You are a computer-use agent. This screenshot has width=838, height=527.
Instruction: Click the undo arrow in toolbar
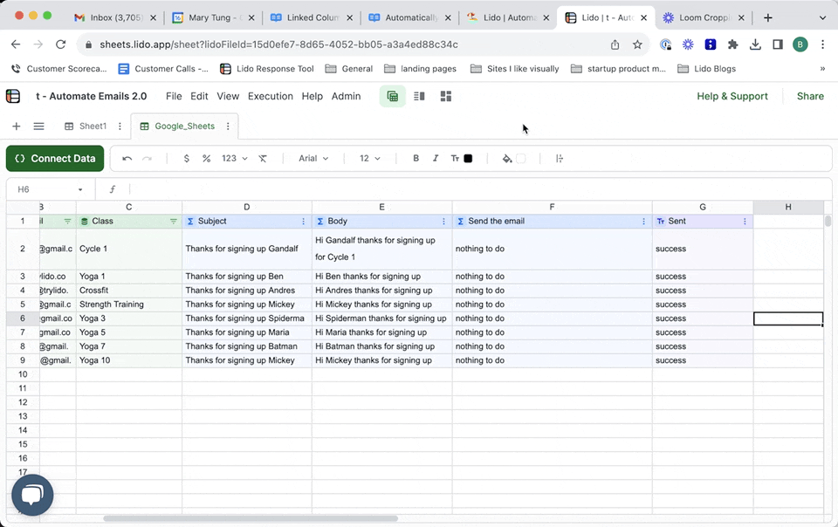click(x=127, y=159)
